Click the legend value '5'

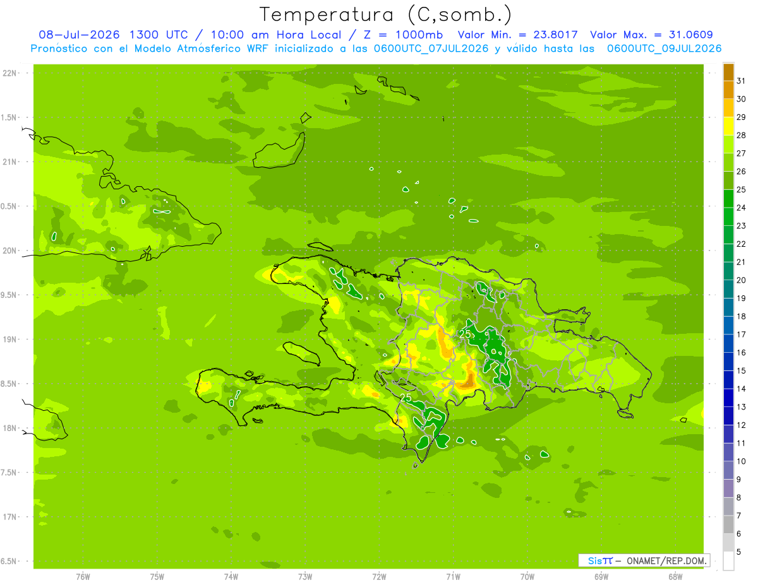739,552
